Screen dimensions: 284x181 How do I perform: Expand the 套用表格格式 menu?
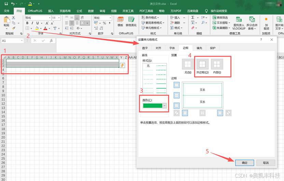153,23
